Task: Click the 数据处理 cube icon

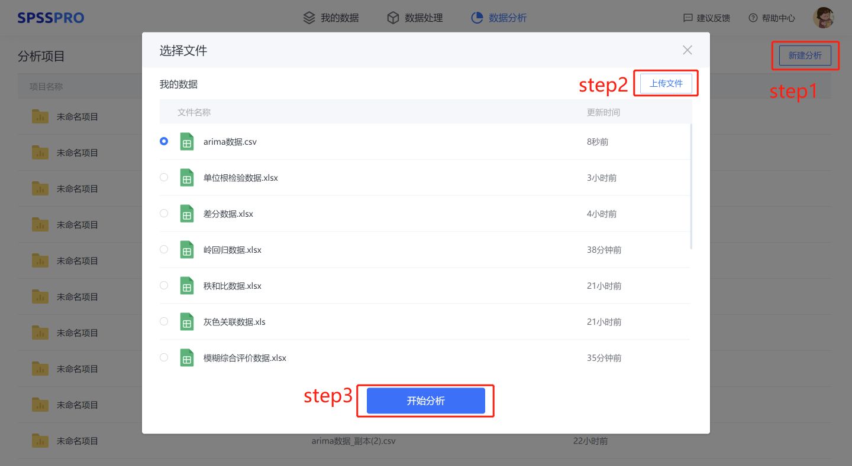Action: pos(393,18)
